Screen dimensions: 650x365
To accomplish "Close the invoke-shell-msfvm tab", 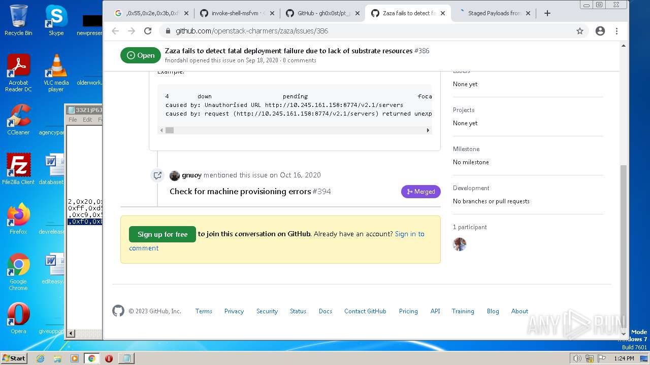I will 271,13.
